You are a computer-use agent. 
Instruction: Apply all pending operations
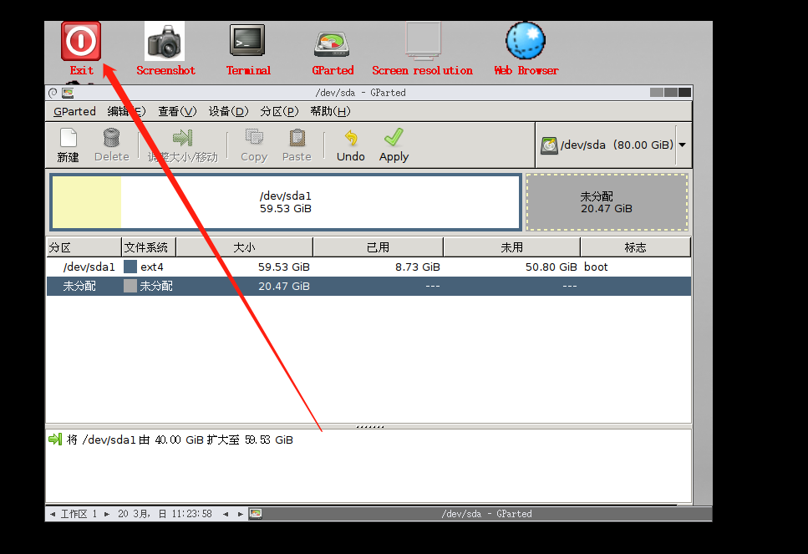point(394,145)
